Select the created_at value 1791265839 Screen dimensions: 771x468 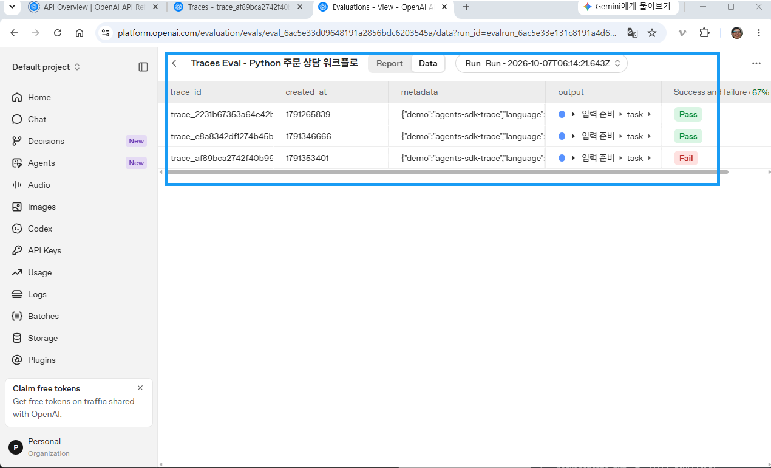pos(308,114)
